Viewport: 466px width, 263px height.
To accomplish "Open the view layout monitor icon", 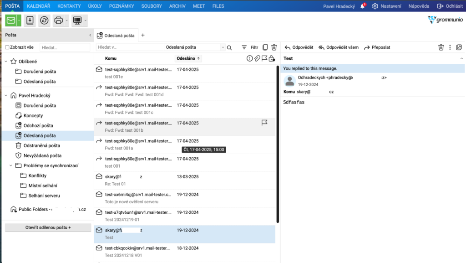I will click(x=77, y=20).
